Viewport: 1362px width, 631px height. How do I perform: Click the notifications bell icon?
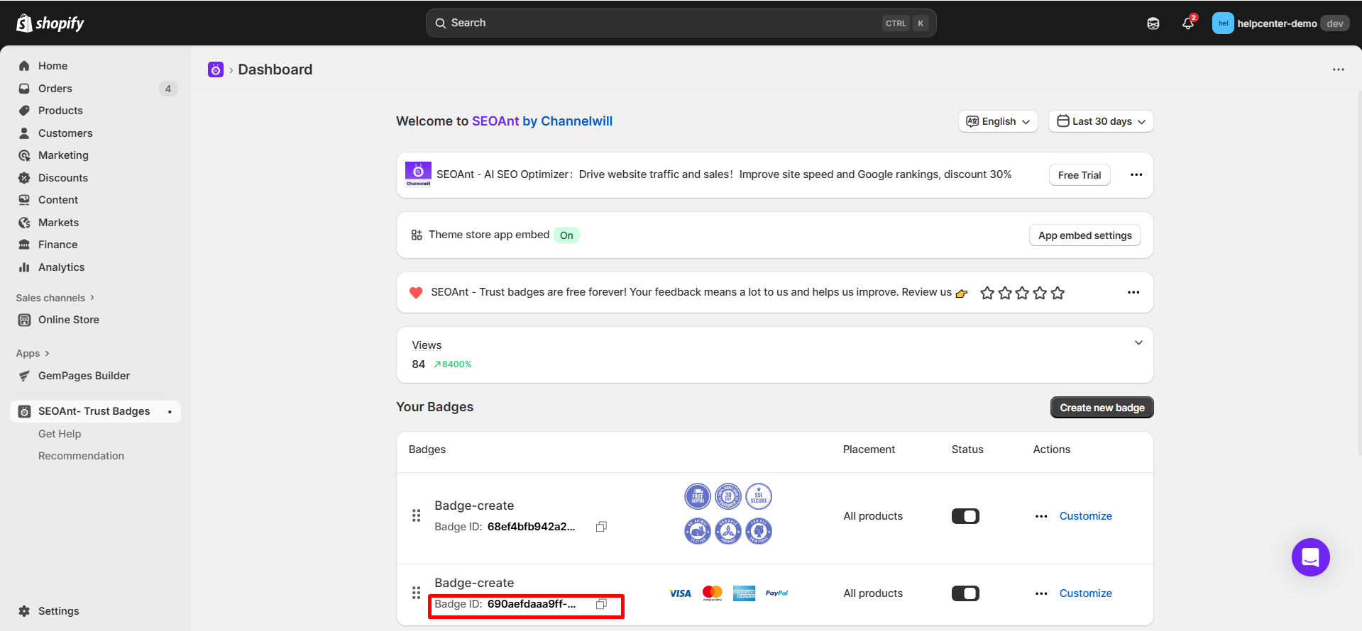[x=1187, y=23]
